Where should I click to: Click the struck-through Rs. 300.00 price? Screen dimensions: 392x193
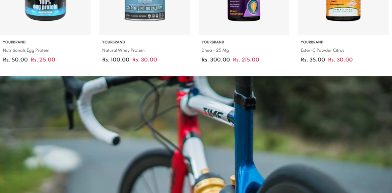pyautogui.click(x=215, y=60)
